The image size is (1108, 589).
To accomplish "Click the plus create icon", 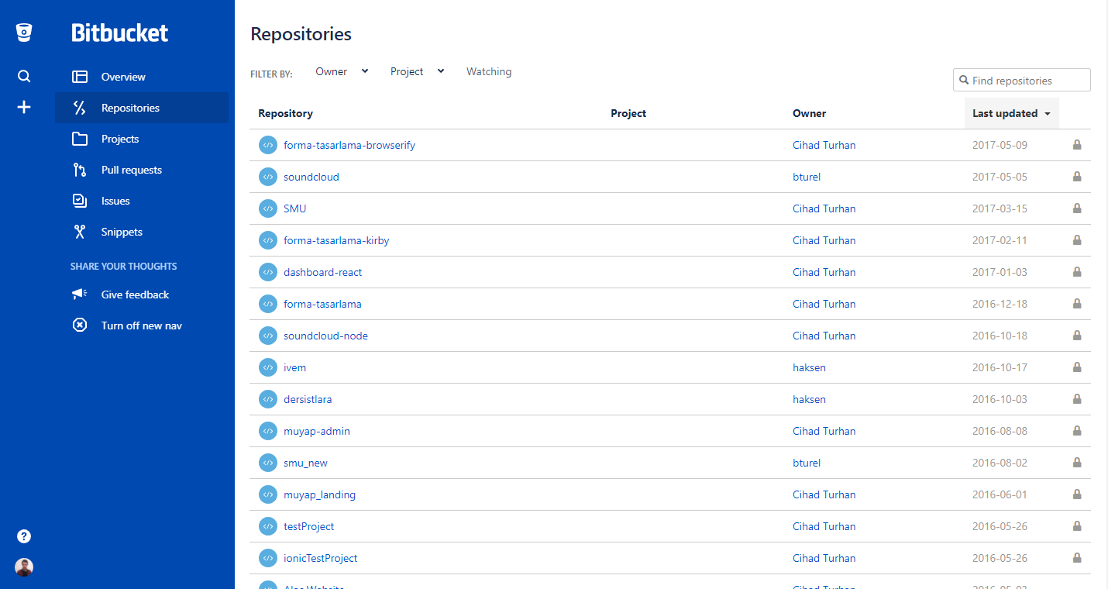I will tap(24, 107).
